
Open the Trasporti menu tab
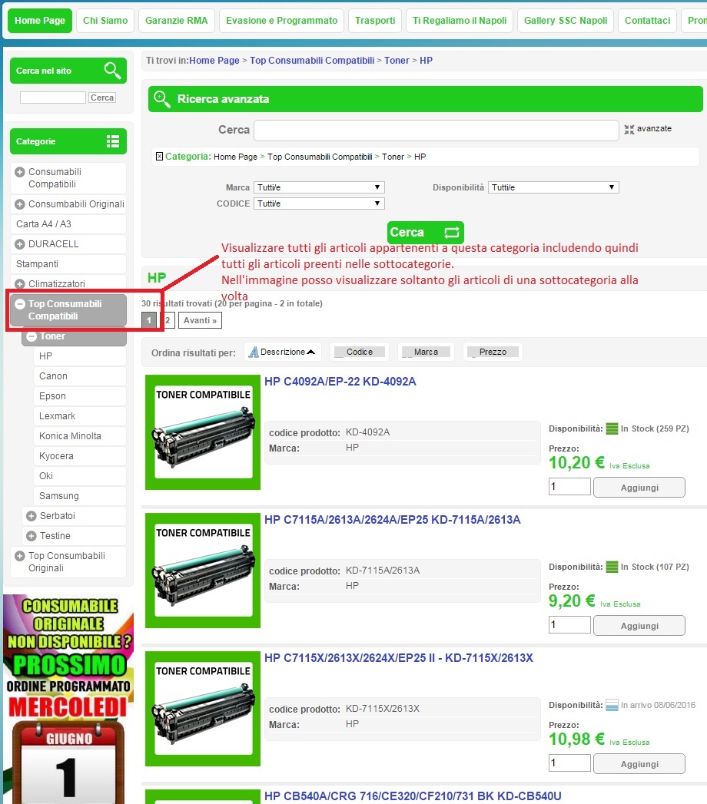[x=375, y=21]
